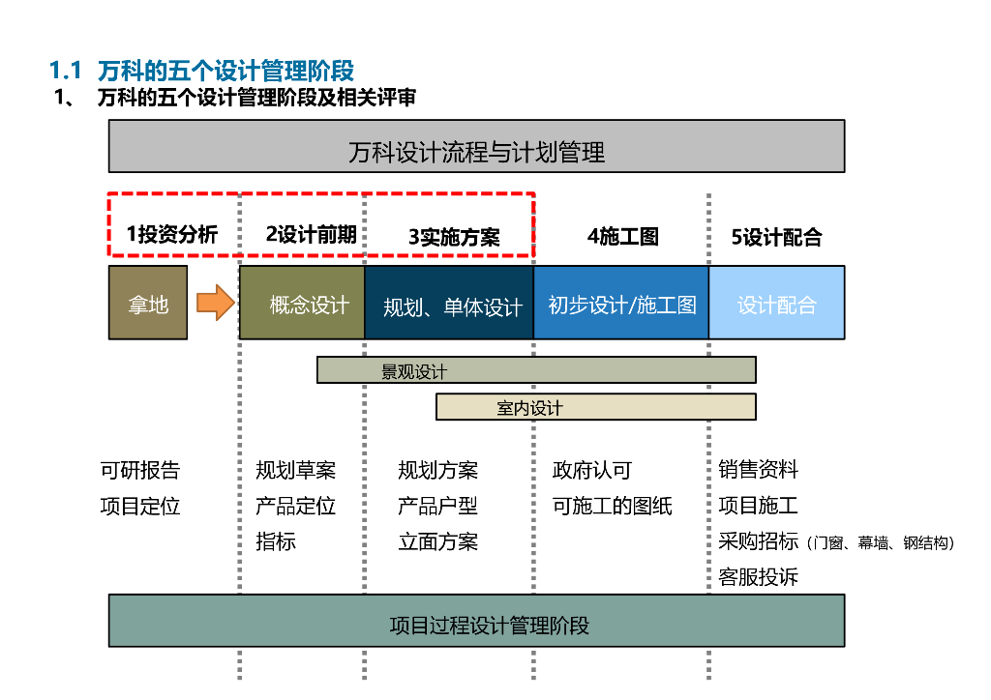Viewport: 991px width, 700px height.
Task: Click the olive '概念设计' block
Action: pos(302,303)
